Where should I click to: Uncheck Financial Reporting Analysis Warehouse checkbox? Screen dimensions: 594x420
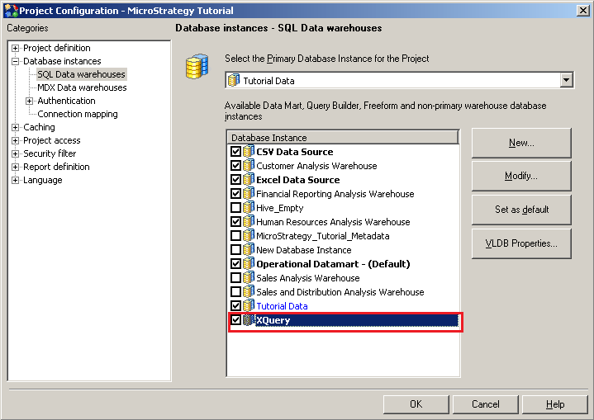pyautogui.click(x=235, y=193)
